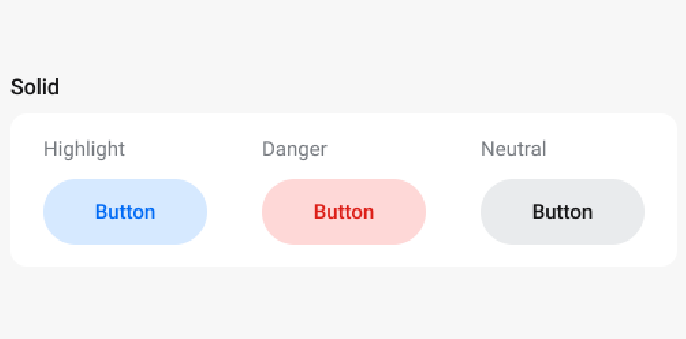This screenshot has height=339, width=686.
Task: Select the Neutral label text
Action: click(x=514, y=149)
